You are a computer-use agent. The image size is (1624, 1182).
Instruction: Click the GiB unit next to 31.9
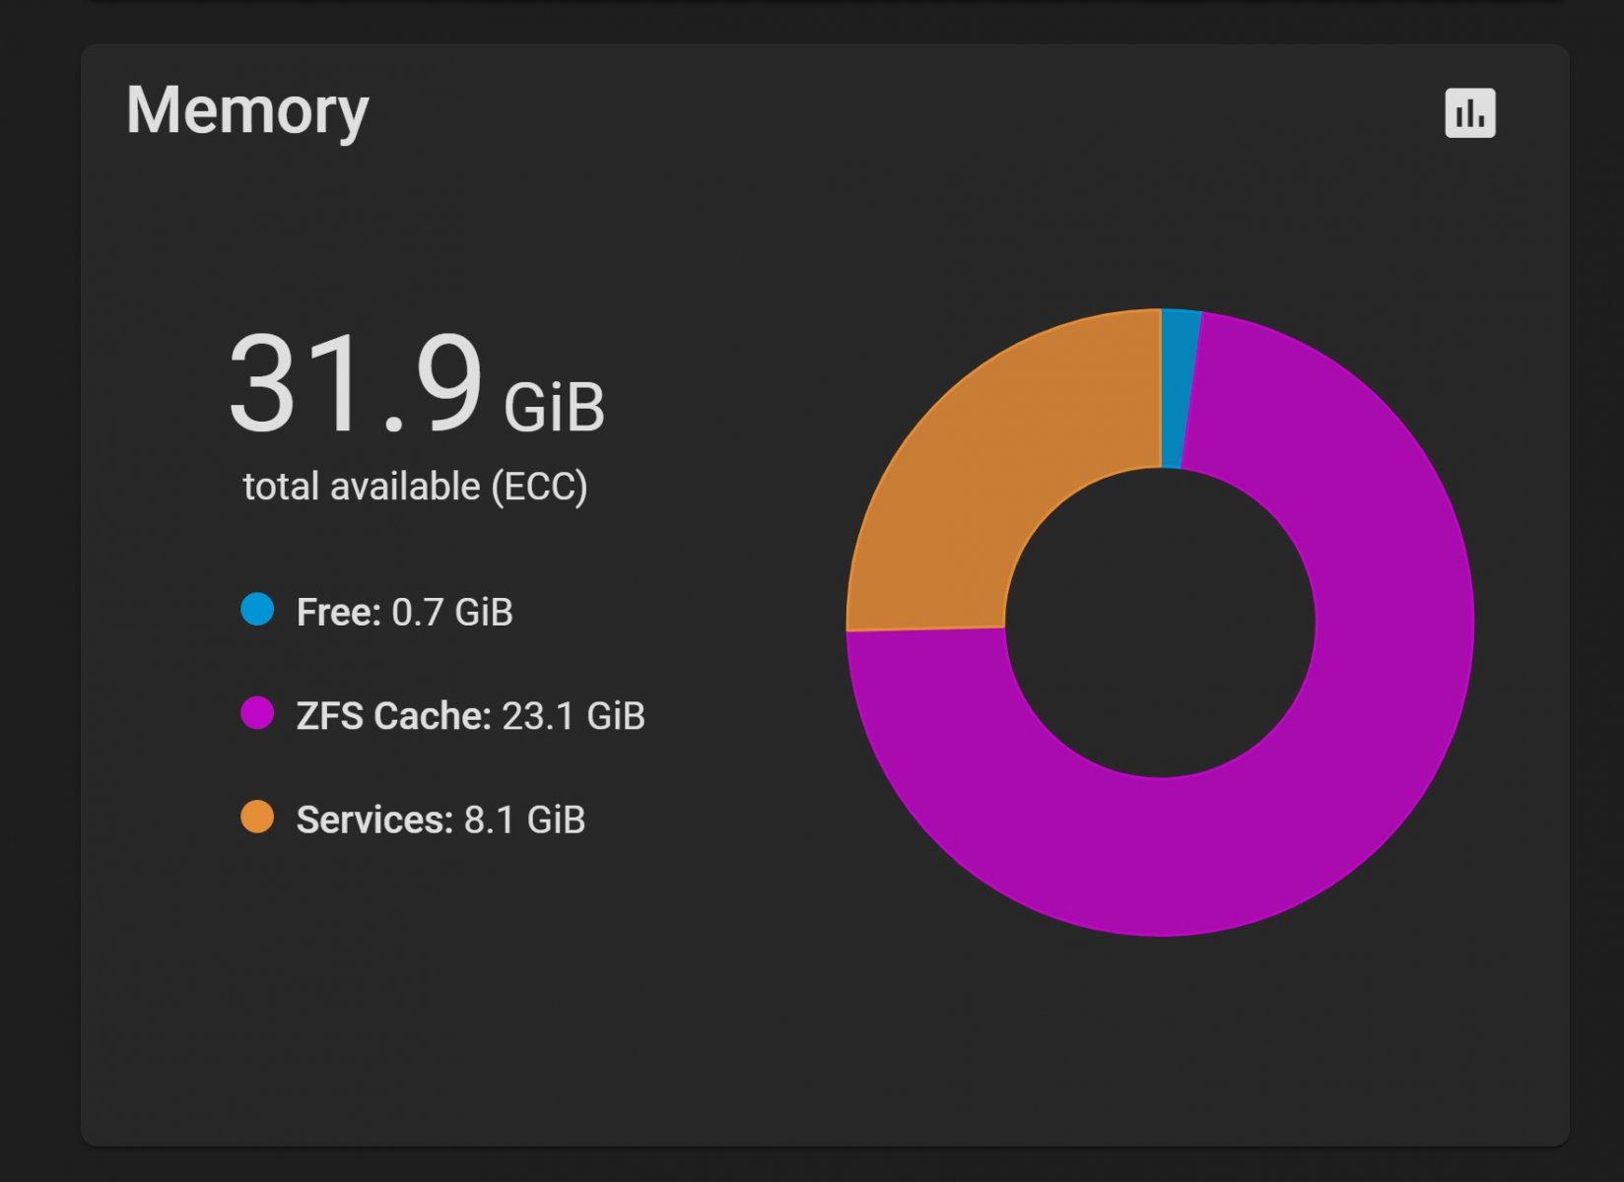tap(554, 407)
